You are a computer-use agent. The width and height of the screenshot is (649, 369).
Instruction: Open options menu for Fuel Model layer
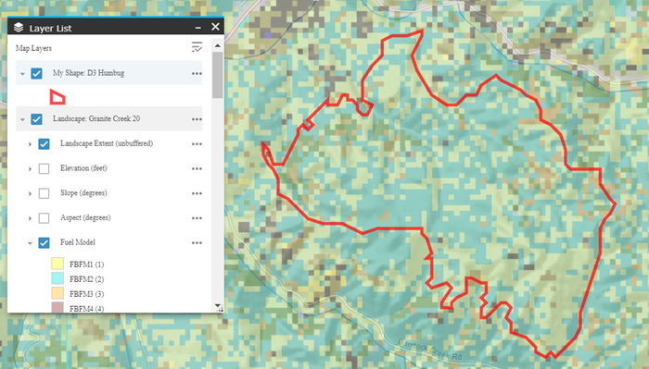197,243
